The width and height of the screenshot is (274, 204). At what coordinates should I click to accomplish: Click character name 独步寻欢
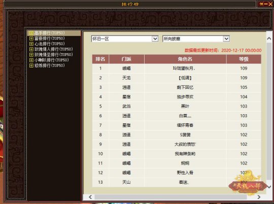[x=185, y=97]
